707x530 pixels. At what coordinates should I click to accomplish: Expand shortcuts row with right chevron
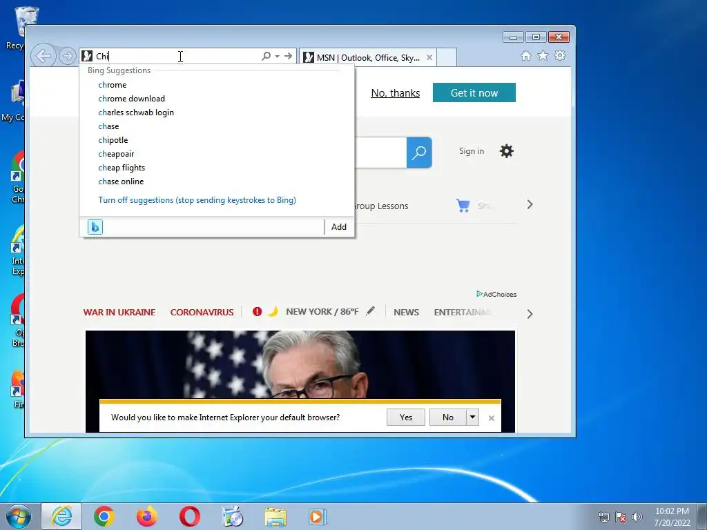(530, 204)
